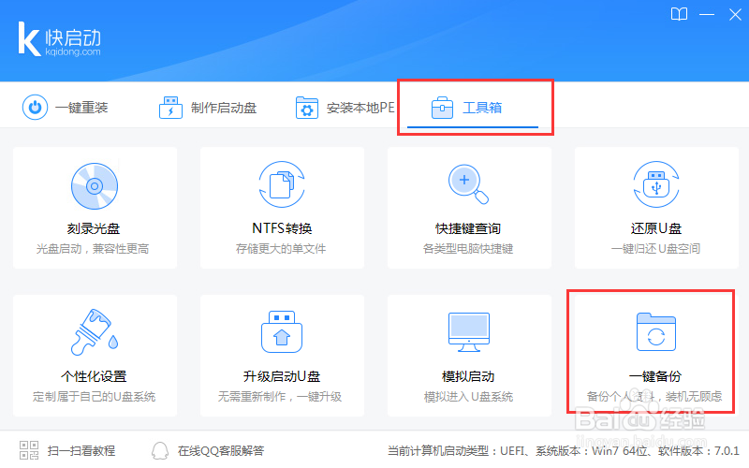Image resolution: width=749 pixels, height=468 pixels.
Task: Open the 升级启动U盘 upgrade icon
Action: 282,332
